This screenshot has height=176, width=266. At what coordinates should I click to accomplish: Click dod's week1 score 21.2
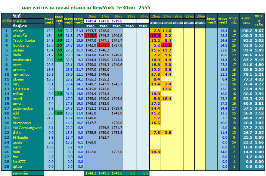(49, 118)
